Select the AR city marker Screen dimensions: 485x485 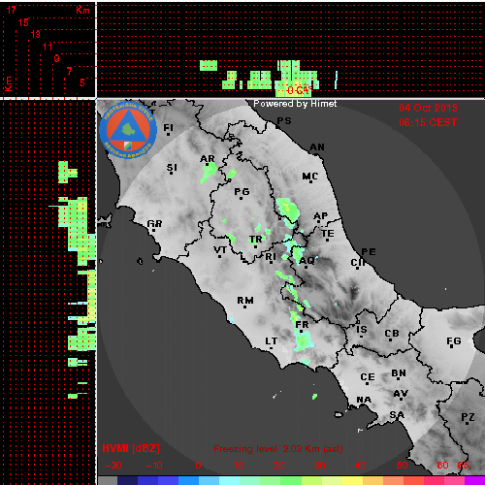coord(208,159)
